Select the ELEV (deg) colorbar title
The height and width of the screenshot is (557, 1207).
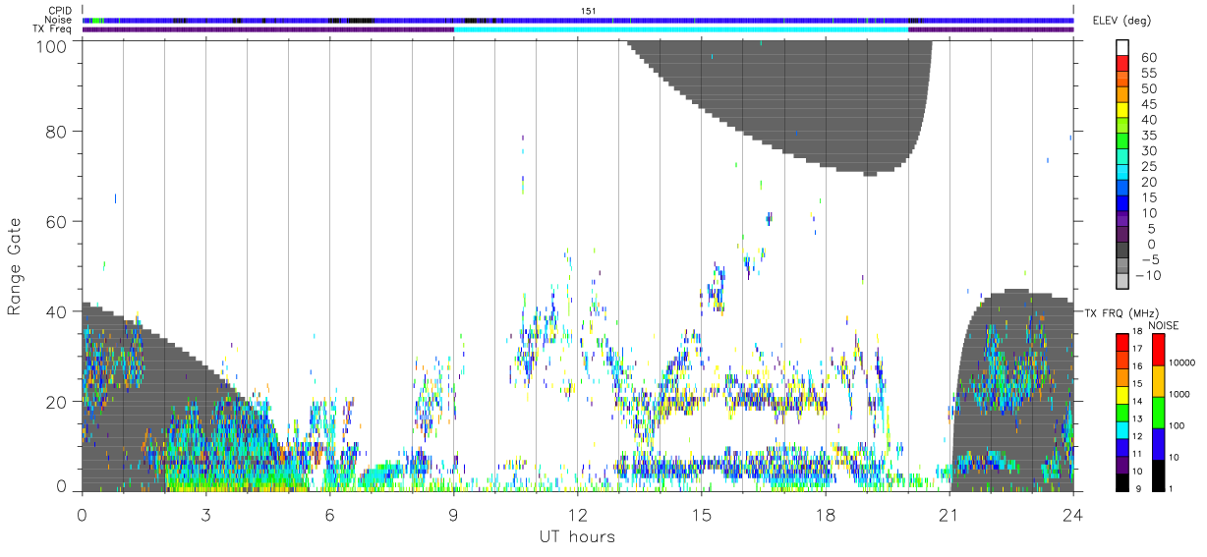click(x=1121, y=21)
